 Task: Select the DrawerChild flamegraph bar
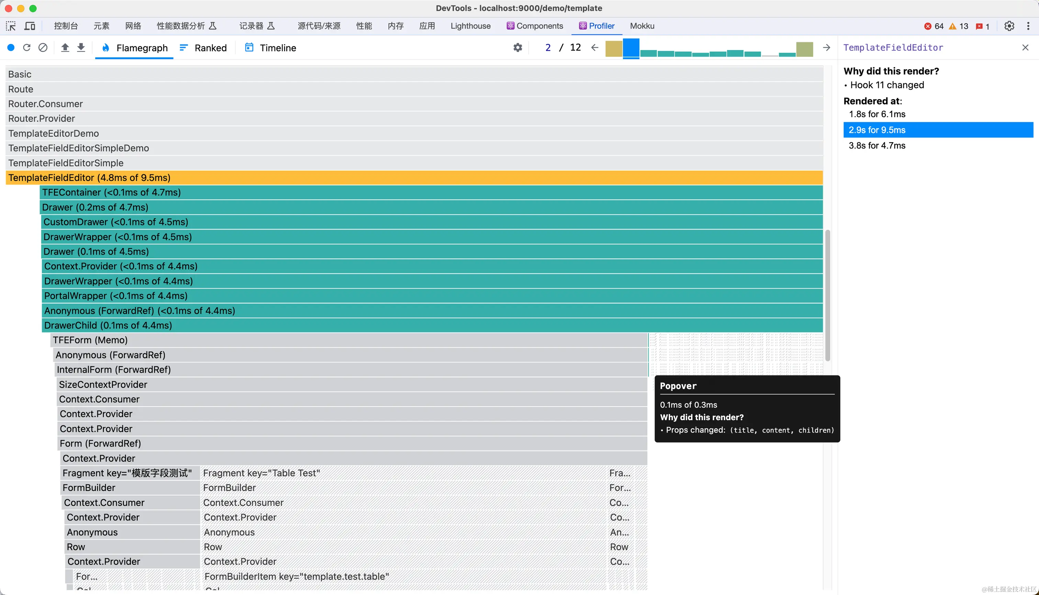[x=433, y=325]
